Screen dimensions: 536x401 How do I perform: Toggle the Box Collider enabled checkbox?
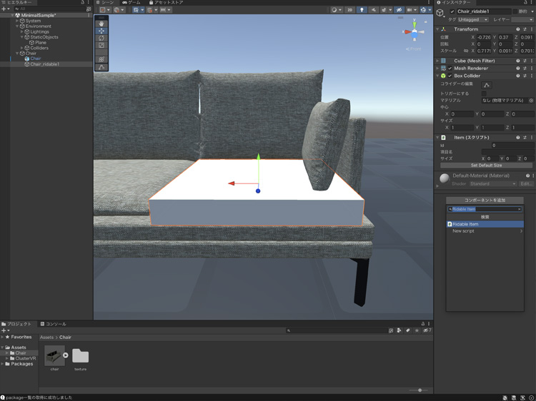point(450,76)
